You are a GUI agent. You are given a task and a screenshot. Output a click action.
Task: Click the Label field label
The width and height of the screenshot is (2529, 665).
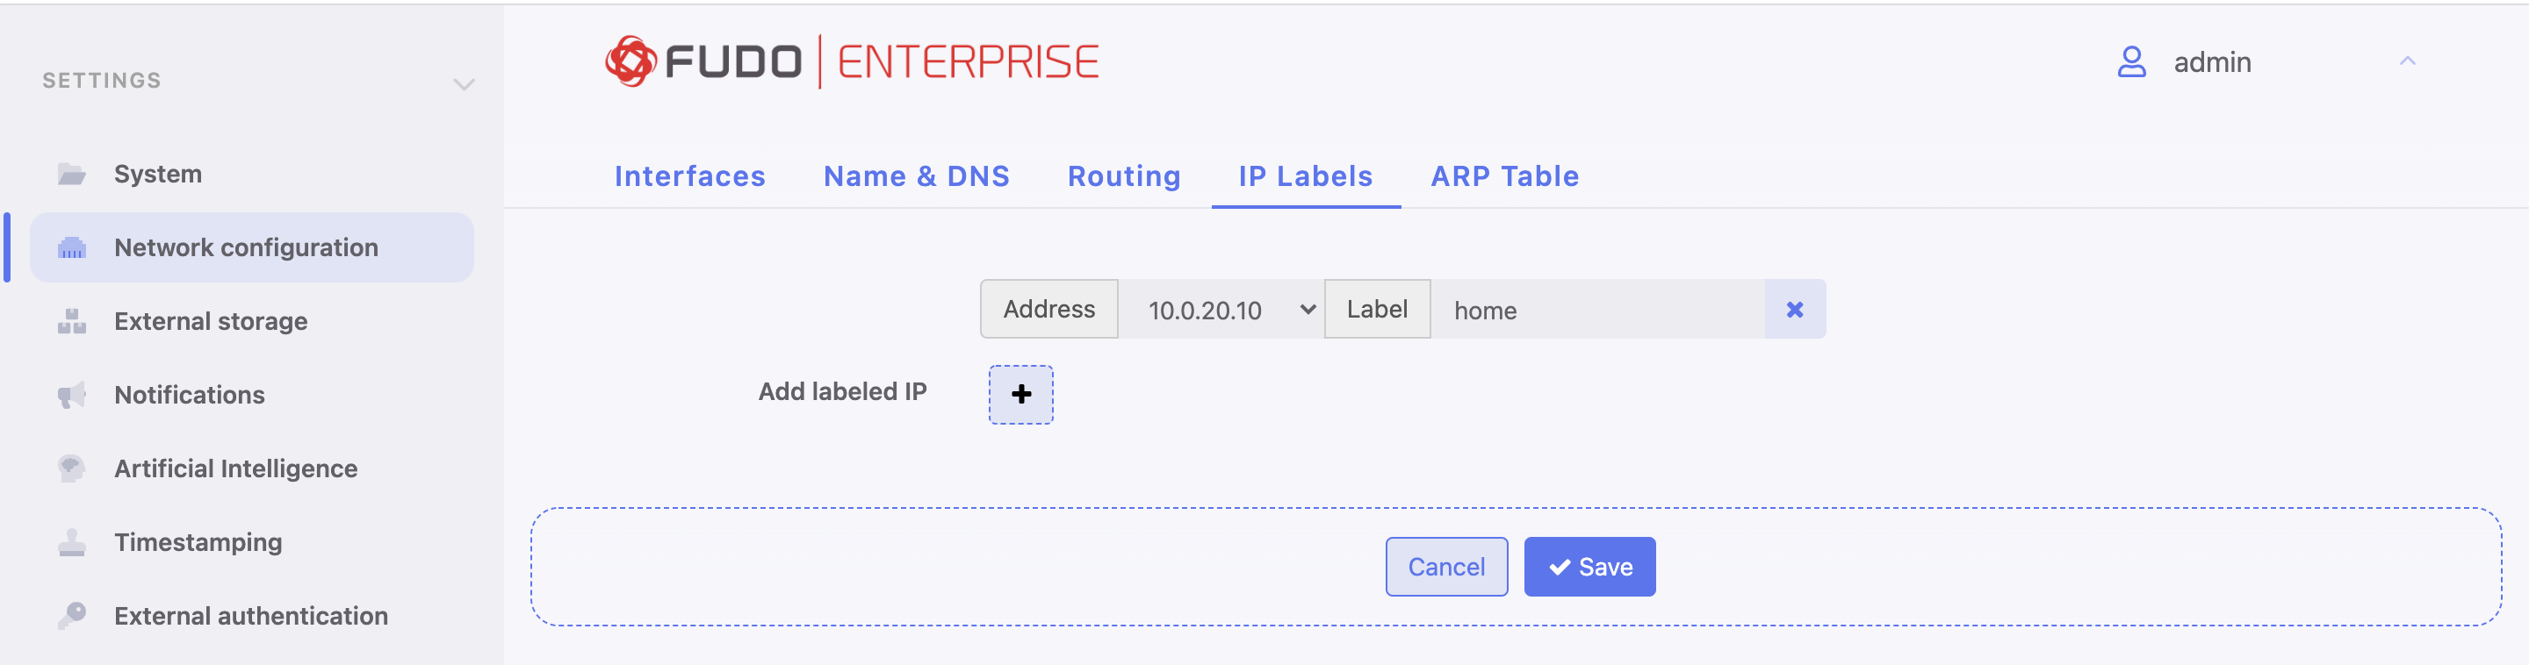click(1378, 310)
